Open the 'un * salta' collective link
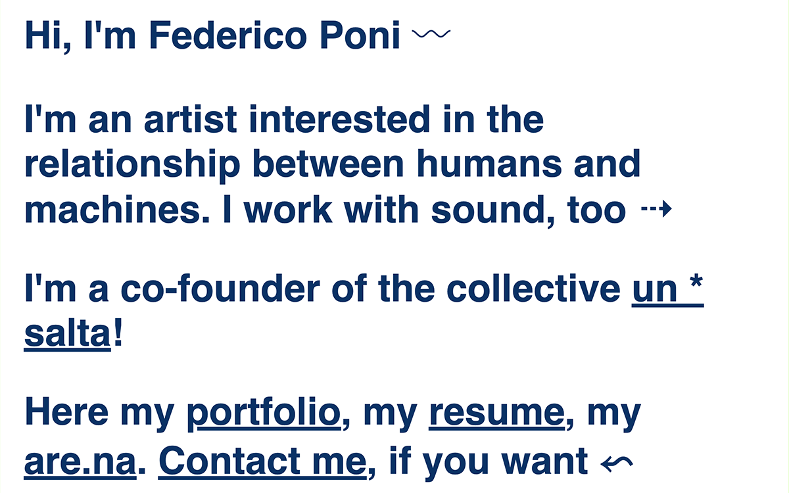The height and width of the screenshot is (493, 789). click(x=667, y=291)
